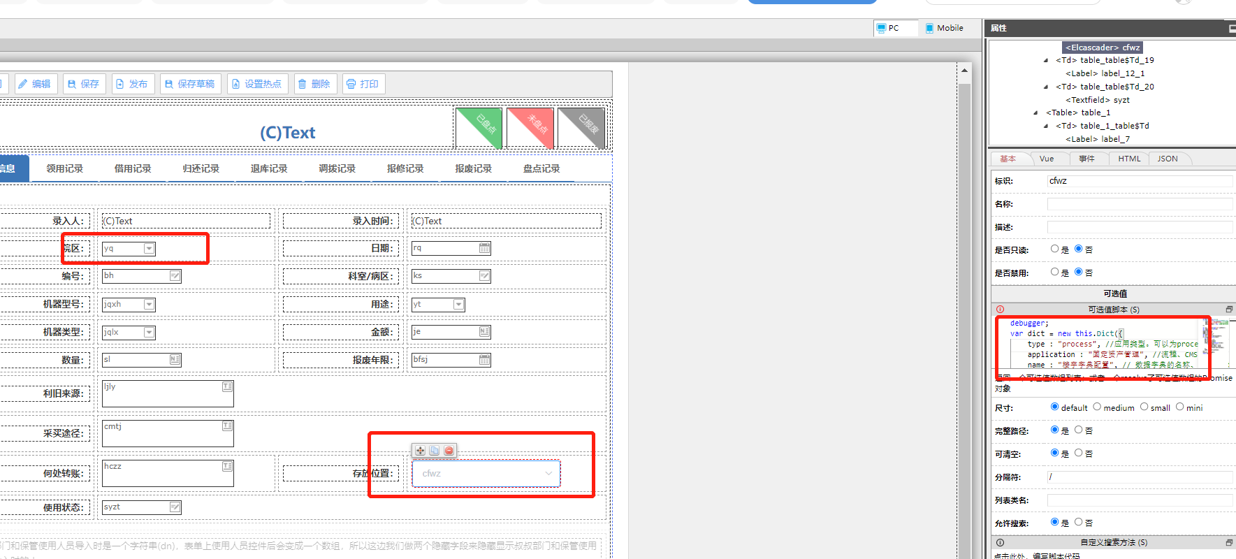Open the 借用记录 tab

pos(133,168)
